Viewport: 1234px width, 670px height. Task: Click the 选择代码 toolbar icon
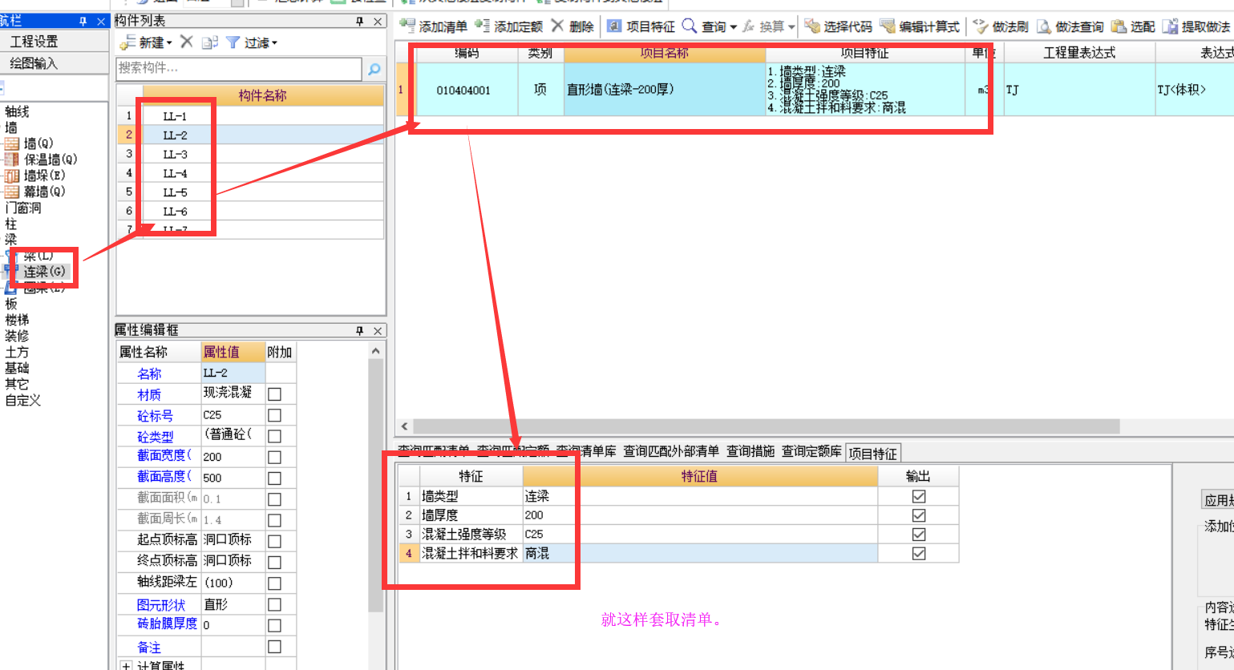point(812,26)
